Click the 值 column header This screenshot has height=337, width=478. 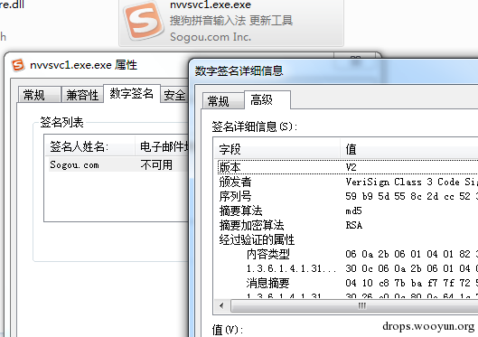click(x=409, y=149)
